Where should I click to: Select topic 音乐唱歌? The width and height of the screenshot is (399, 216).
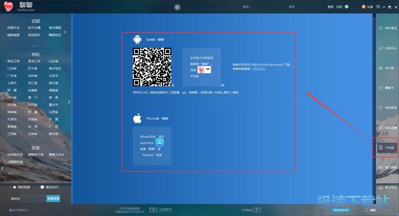pos(55,28)
